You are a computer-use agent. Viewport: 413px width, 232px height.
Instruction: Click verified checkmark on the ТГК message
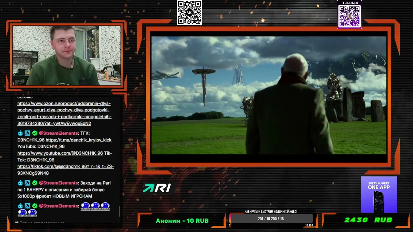35,133
